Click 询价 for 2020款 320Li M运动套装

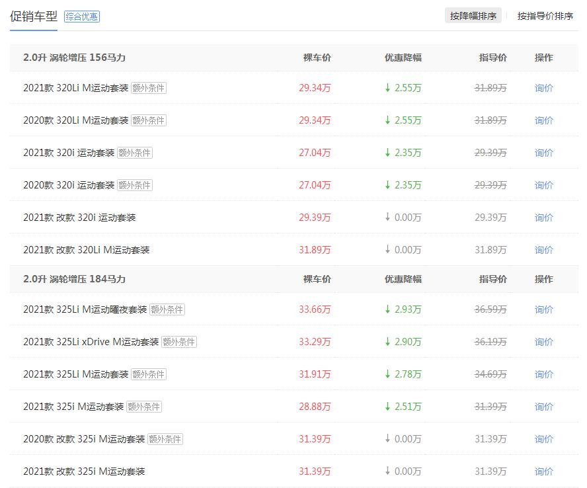(x=544, y=120)
